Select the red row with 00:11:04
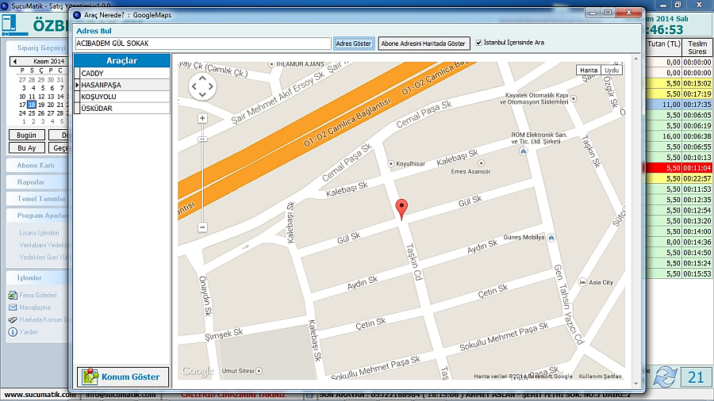The width and height of the screenshot is (714, 401). [x=679, y=168]
